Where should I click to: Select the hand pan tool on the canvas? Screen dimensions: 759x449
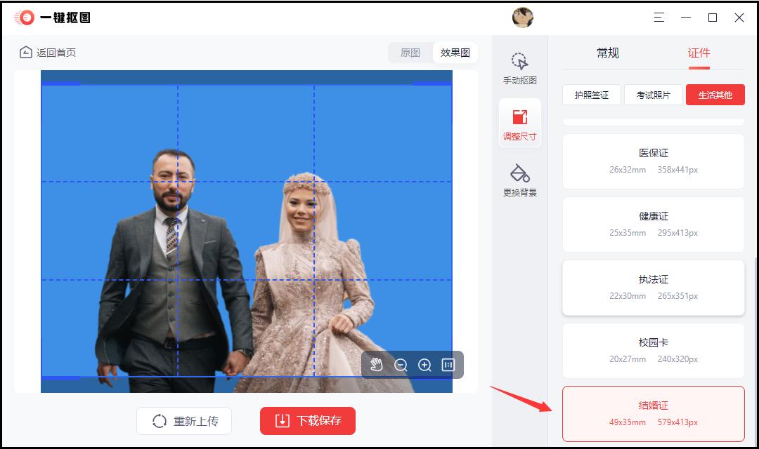click(377, 365)
